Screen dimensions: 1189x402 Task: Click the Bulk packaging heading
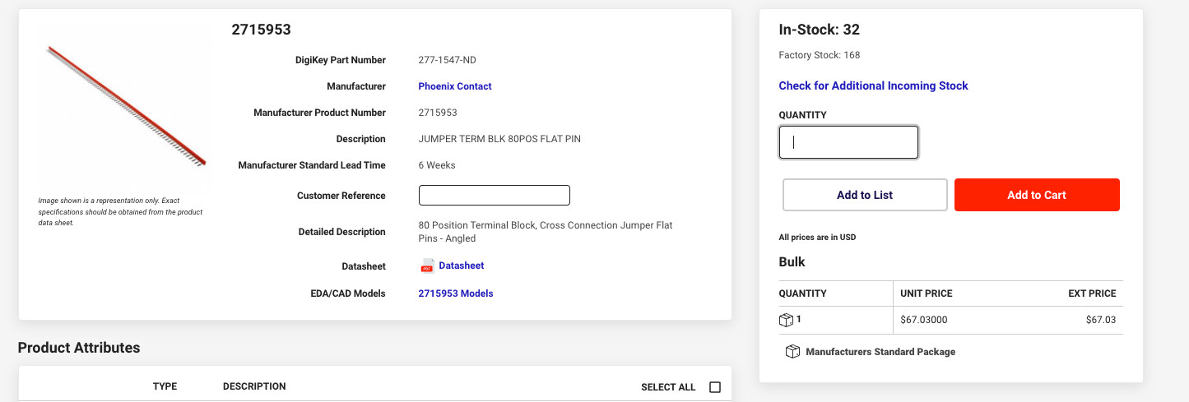point(792,262)
